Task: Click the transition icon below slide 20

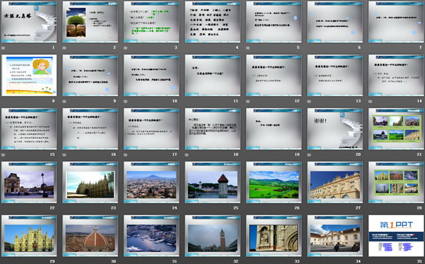Action: click(x=310, y=155)
